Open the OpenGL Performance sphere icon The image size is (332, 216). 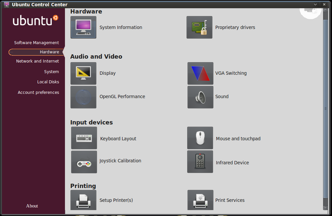pos(83,97)
